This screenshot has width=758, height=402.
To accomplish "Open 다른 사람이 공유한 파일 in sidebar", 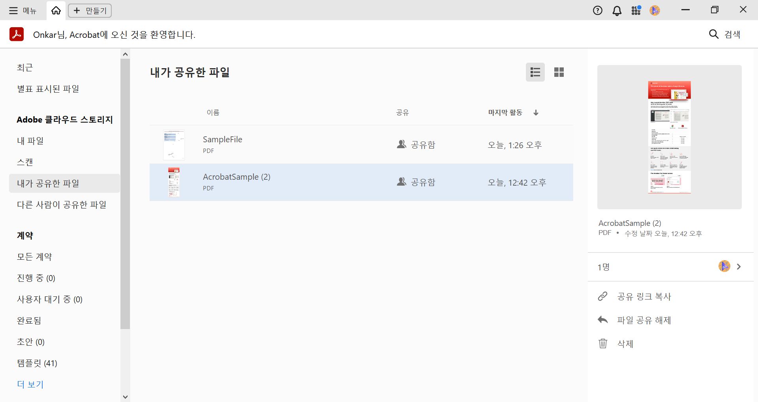I will [62, 205].
